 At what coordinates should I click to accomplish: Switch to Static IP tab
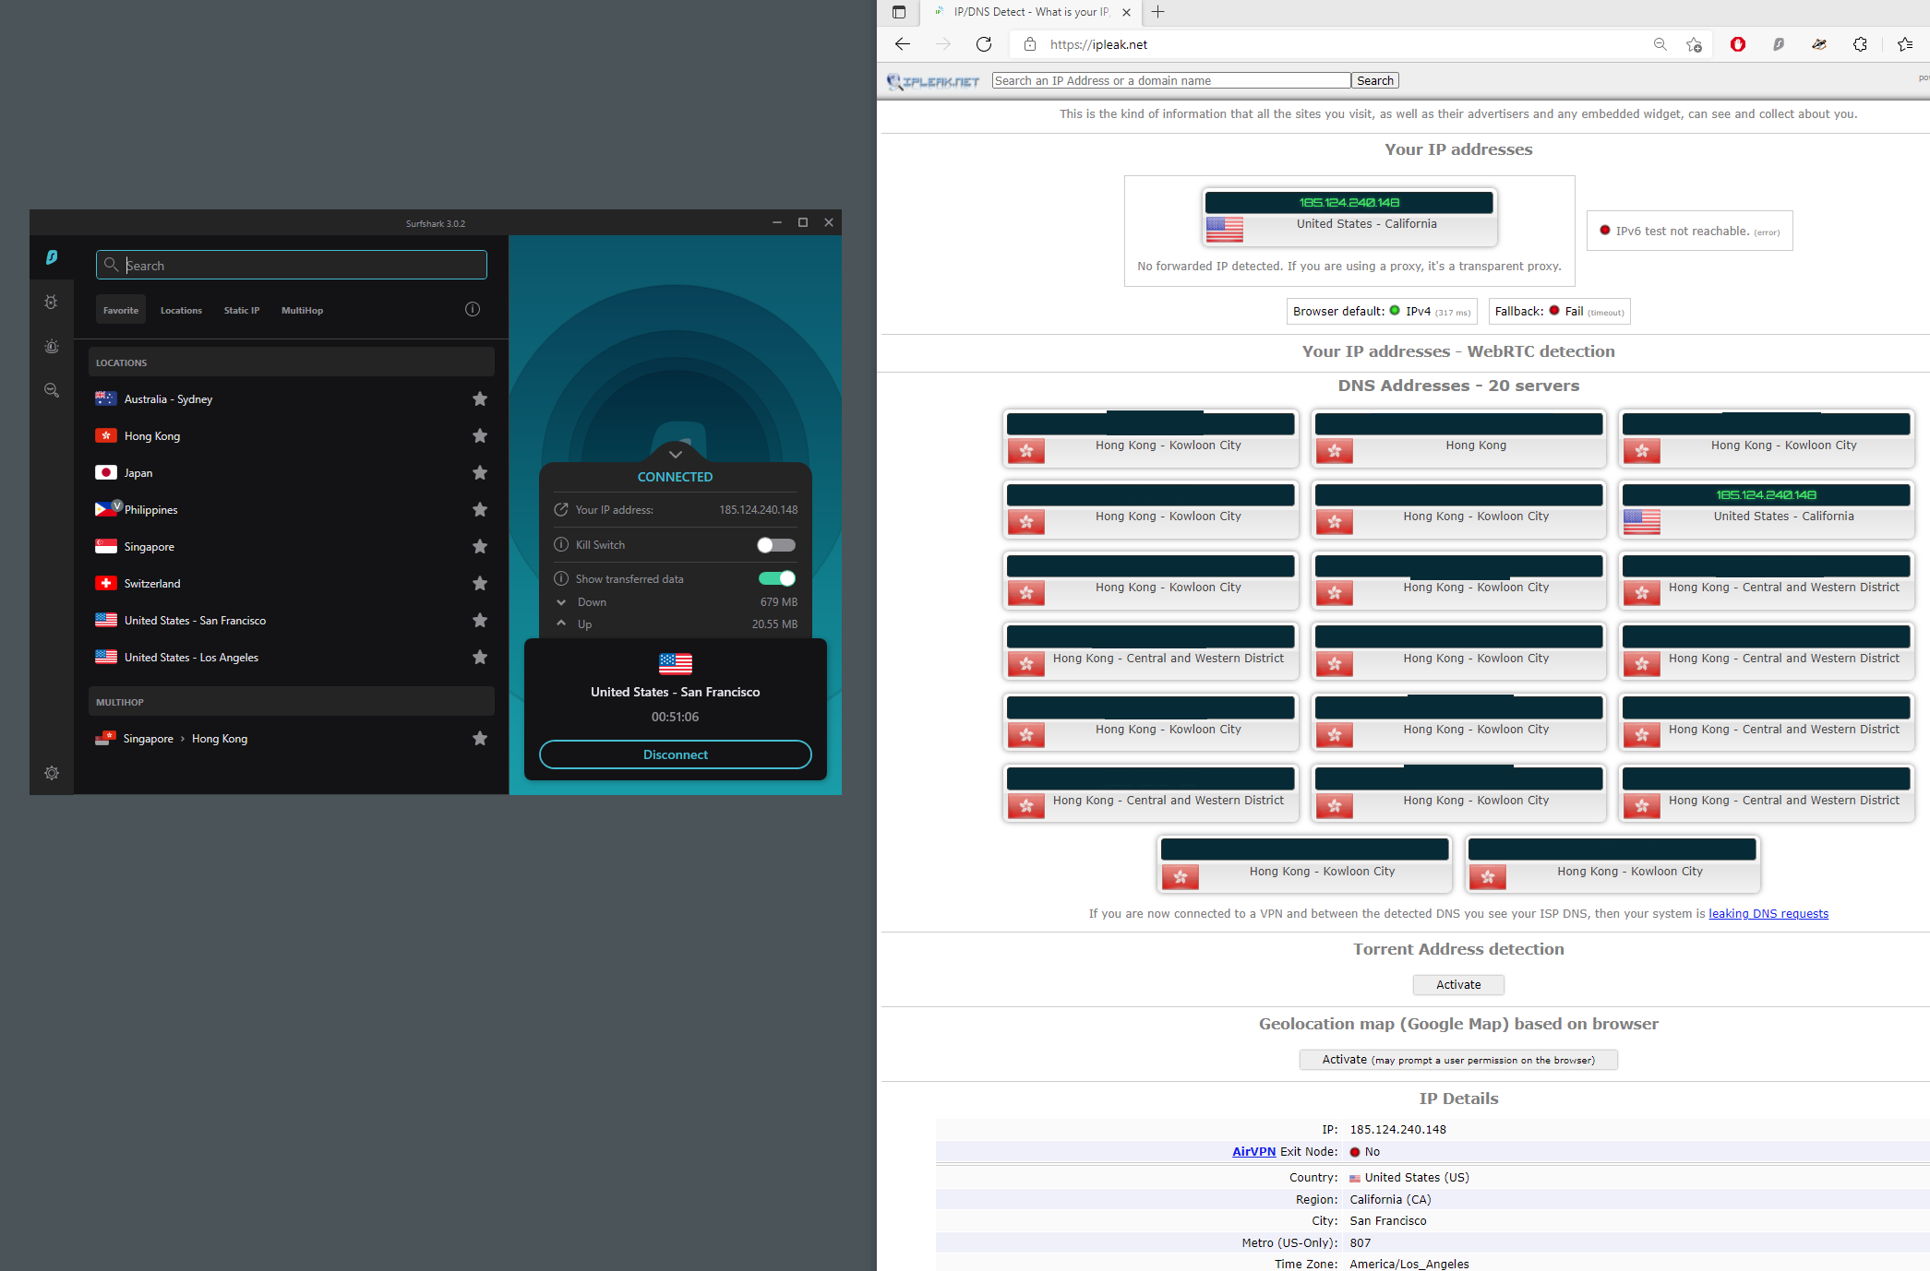click(242, 310)
